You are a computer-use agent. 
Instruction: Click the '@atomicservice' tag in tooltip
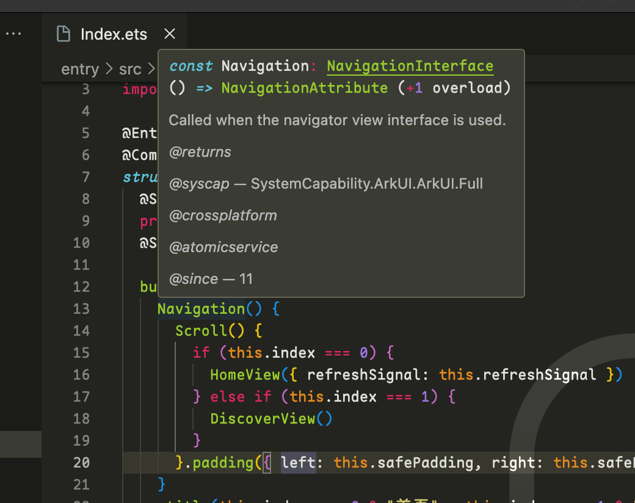[223, 247]
